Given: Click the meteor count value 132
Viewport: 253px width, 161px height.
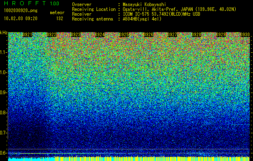Looking at the screenshot, I should click(60, 19).
